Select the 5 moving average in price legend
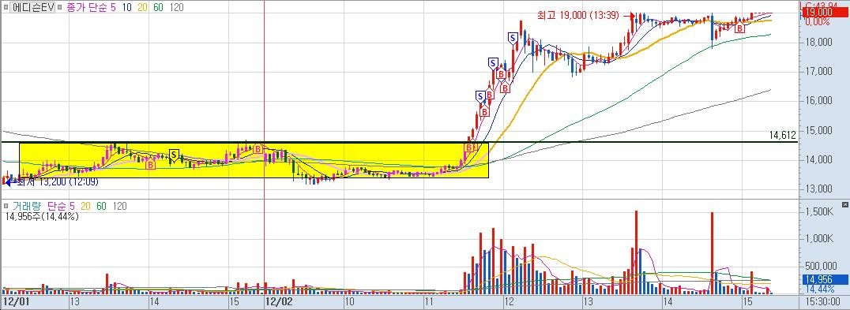Screen dimensions: 850x310 point(112,8)
